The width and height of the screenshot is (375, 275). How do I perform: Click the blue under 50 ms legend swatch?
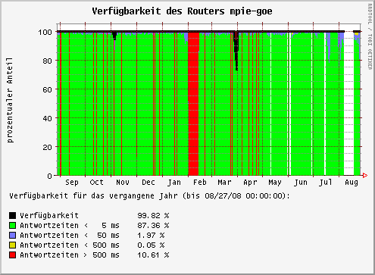click(x=12, y=235)
